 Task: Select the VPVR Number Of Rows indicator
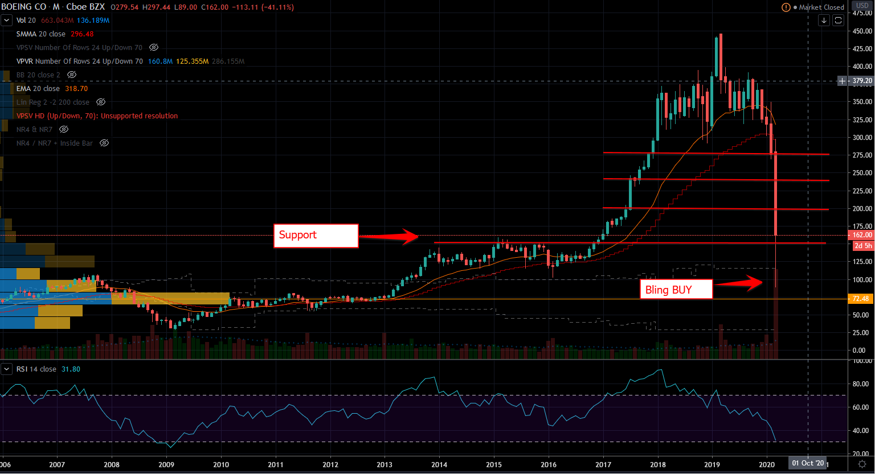point(80,61)
